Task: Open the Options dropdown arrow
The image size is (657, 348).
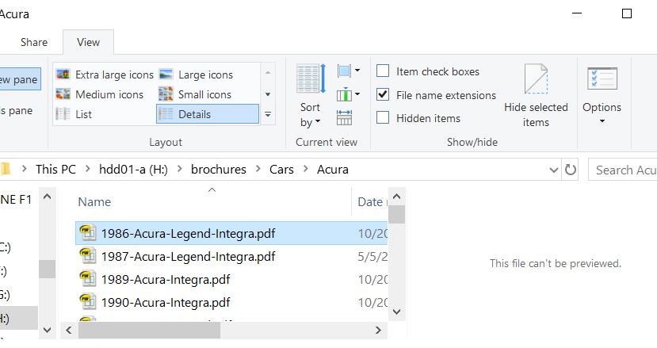Action: click(602, 121)
